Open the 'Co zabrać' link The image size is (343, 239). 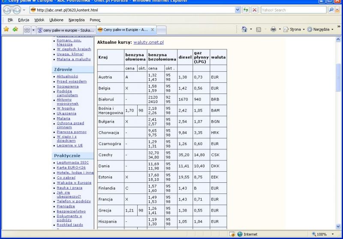(x=66, y=178)
